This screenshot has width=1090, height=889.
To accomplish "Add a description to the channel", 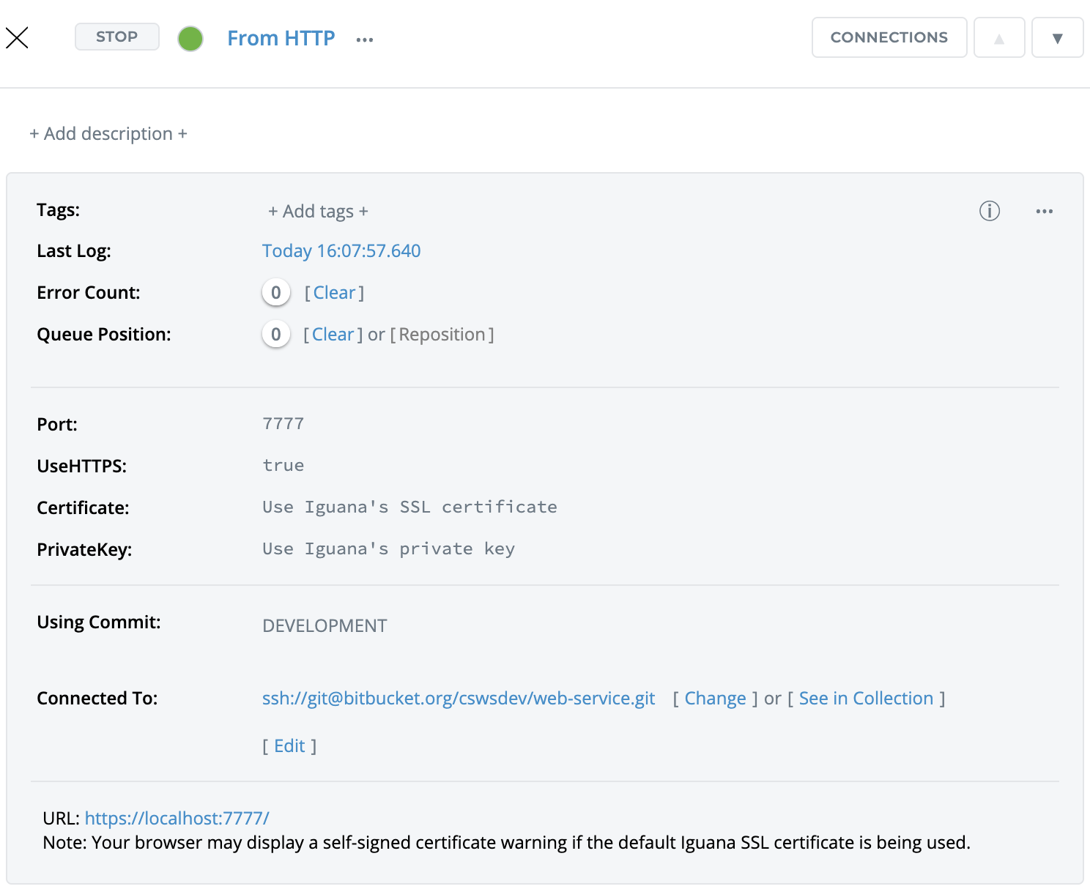I will point(108,134).
